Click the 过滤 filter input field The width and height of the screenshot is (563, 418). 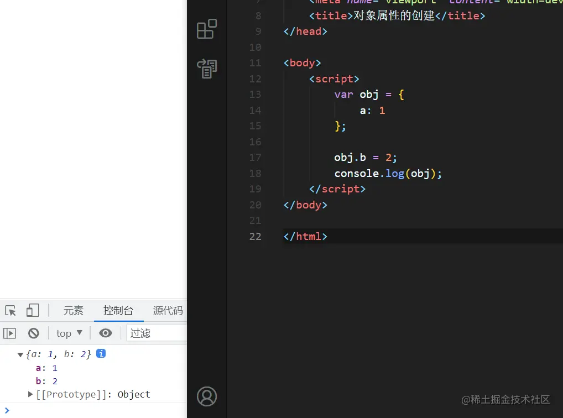157,333
